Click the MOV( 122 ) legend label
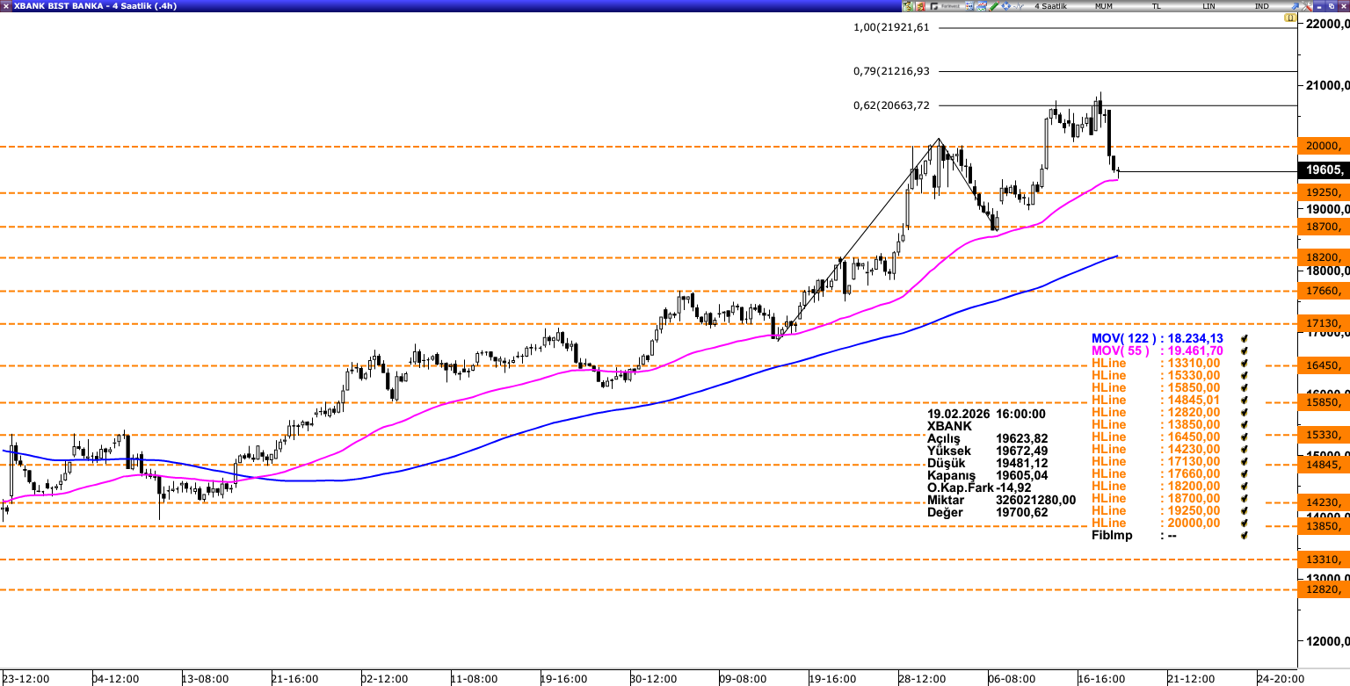This screenshot has height=686, width=1350. tap(1122, 338)
